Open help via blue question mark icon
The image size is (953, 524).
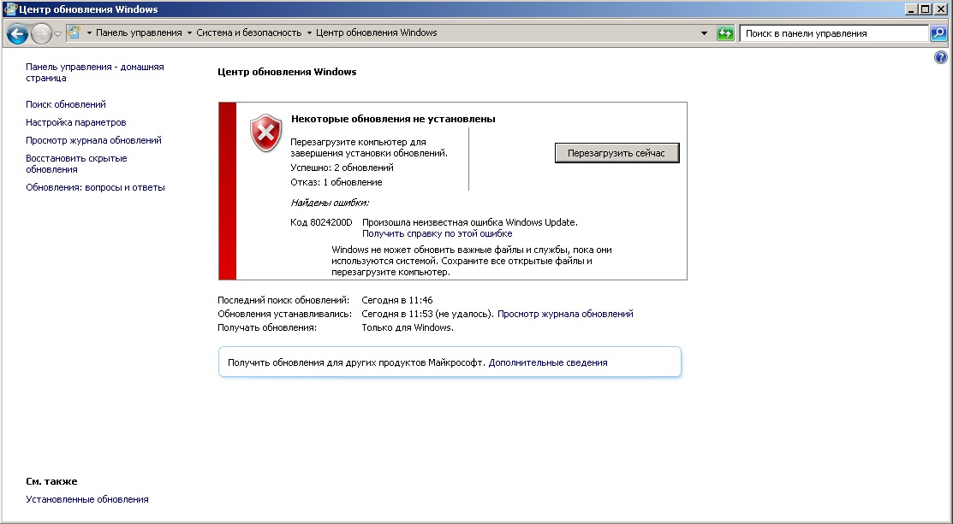coord(941,56)
